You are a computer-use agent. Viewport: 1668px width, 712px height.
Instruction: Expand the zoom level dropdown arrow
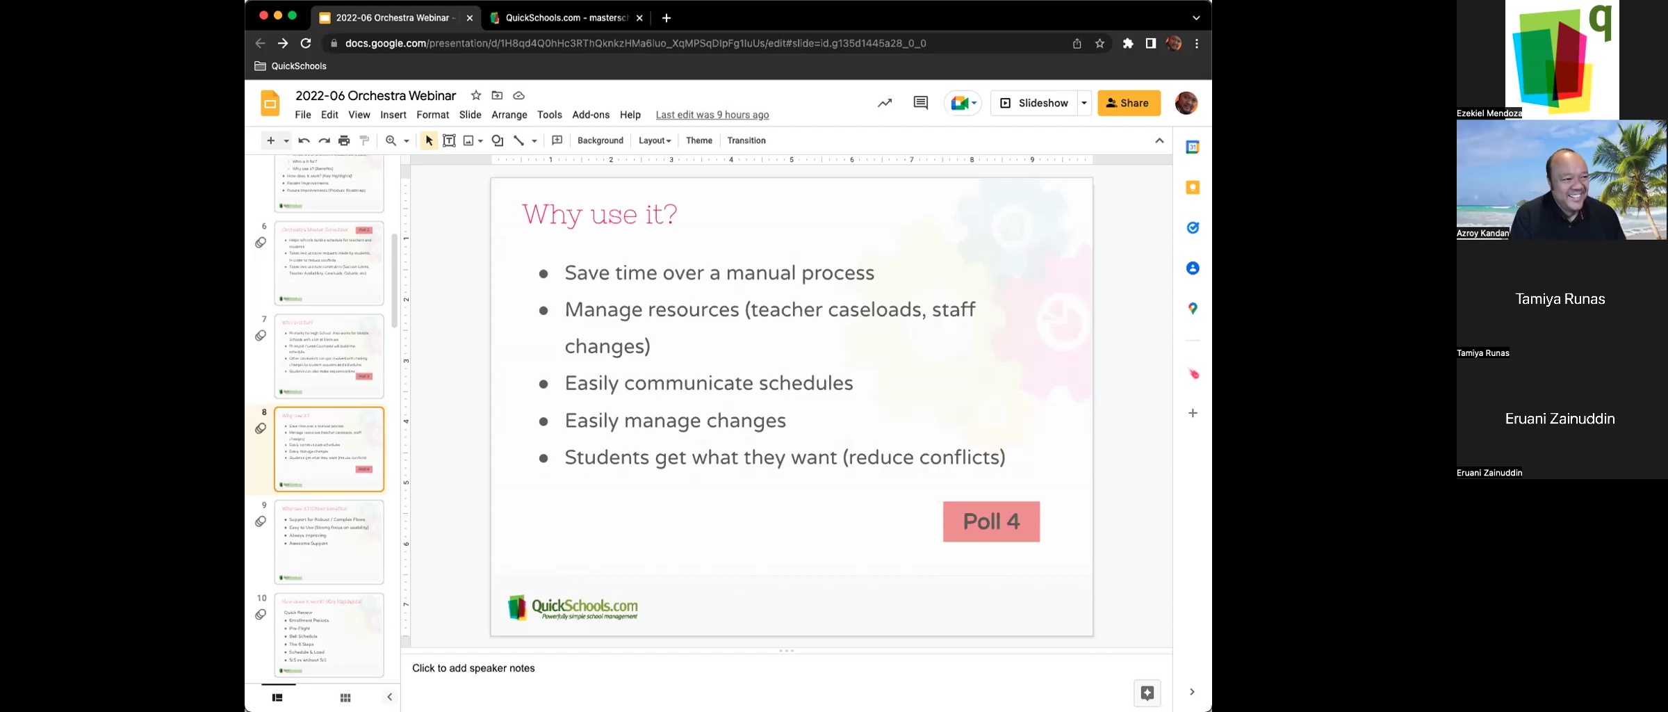407,141
